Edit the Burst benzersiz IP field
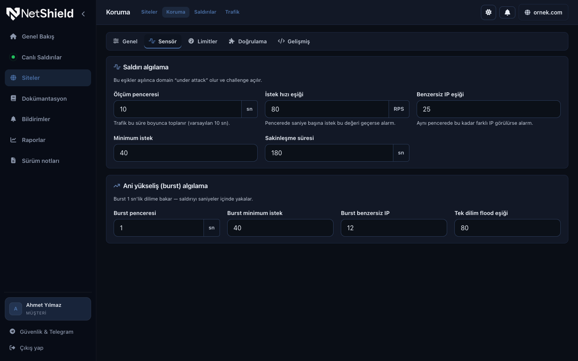Screen dimensions: 578x361 pyautogui.click(x=394, y=228)
